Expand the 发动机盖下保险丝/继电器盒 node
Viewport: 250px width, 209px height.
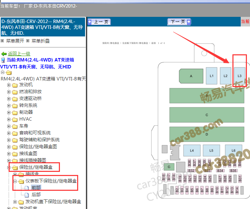pos(15,202)
